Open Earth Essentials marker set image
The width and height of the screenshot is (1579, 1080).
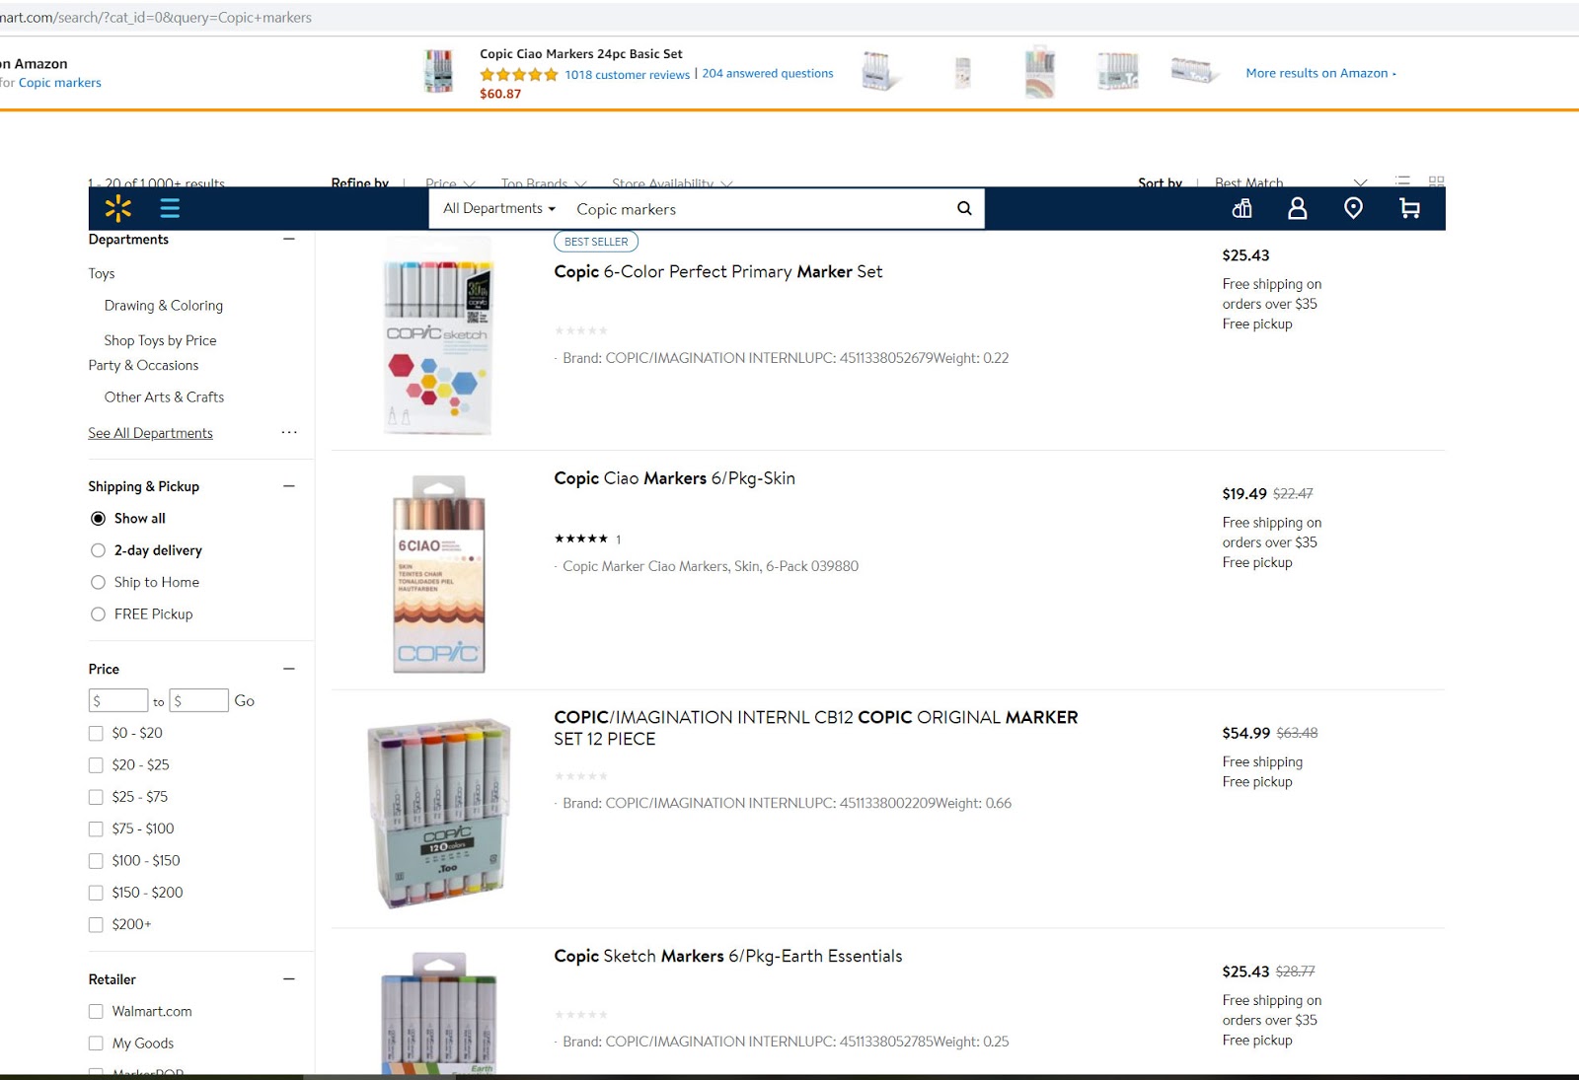click(x=439, y=1013)
